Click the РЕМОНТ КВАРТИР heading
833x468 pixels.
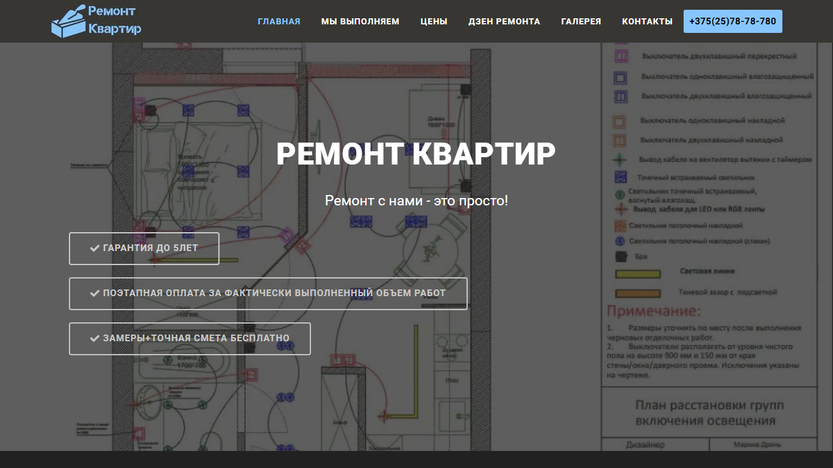coord(416,154)
